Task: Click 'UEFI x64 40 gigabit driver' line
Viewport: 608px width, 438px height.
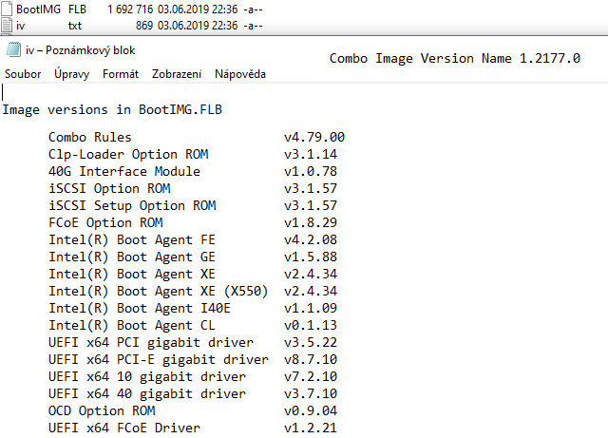Action: [147, 393]
